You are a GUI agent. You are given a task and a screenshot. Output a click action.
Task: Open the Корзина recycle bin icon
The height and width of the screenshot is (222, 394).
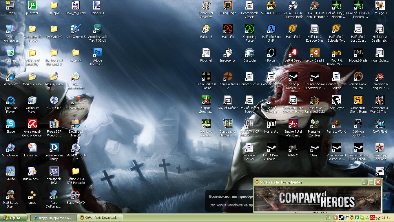pyautogui.click(x=10, y=53)
